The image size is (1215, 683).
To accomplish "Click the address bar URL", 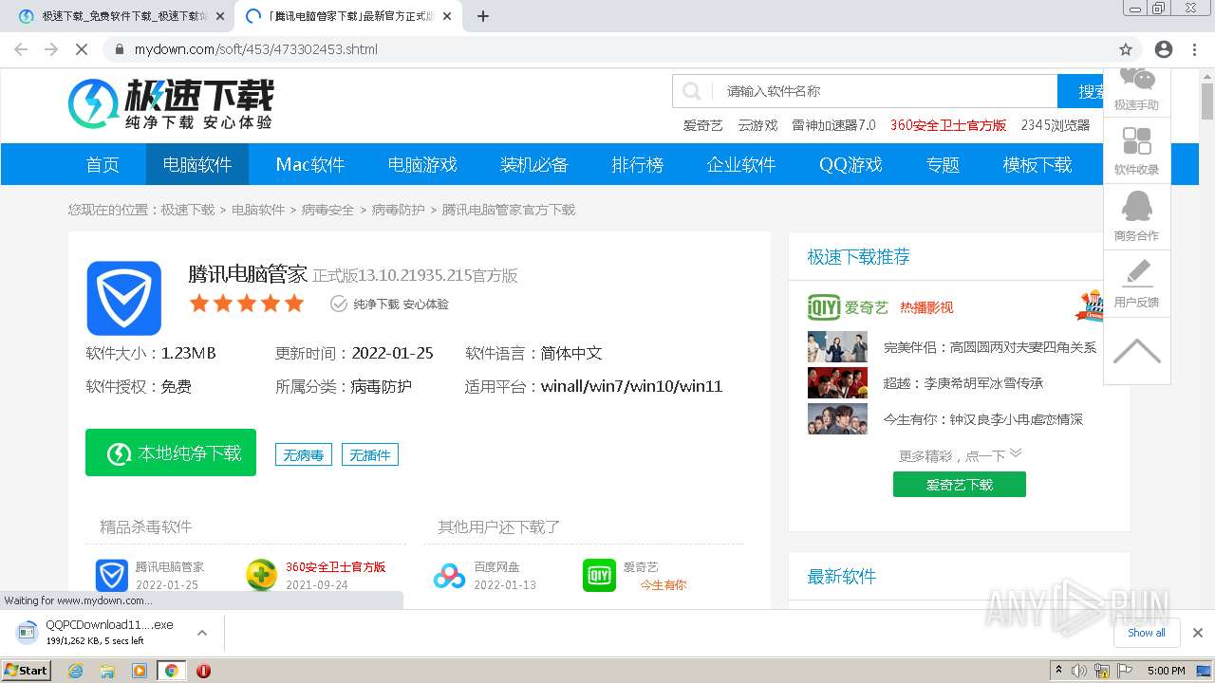I will click(256, 49).
